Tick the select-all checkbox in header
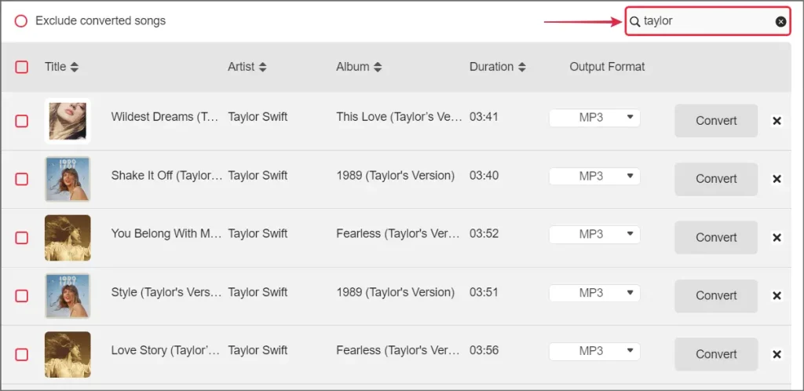 pos(22,68)
